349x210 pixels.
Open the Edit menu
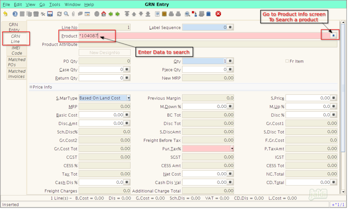click(18, 4)
